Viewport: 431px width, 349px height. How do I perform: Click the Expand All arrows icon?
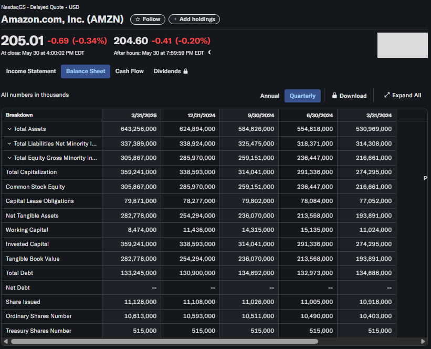(x=387, y=95)
